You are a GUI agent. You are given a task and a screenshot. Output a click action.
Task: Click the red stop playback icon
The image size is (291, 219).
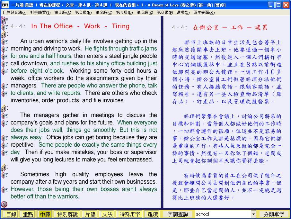pyautogui.click(x=4, y=204)
